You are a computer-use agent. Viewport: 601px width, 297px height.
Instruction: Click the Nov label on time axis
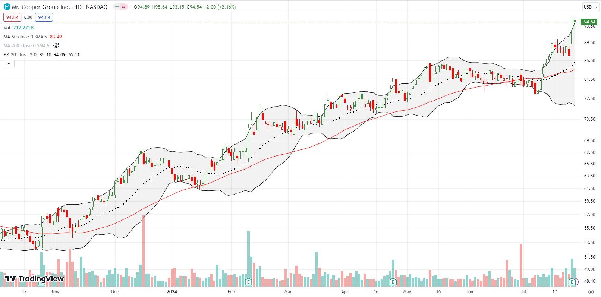(56, 291)
